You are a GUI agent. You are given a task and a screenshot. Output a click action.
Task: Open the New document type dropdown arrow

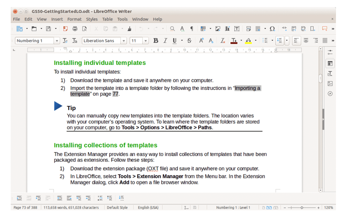pyautogui.click(x=27, y=29)
